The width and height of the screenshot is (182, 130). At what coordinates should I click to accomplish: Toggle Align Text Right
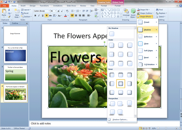click(x=80, y=16)
